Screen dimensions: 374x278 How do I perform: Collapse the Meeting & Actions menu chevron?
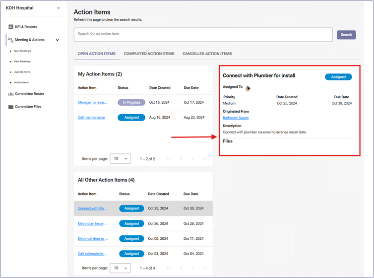(x=58, y=40)
